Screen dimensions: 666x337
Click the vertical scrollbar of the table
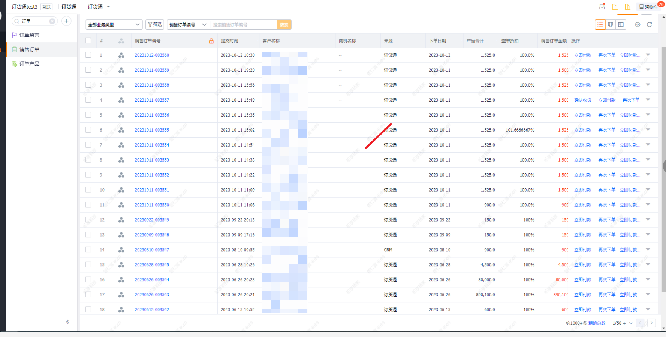tap(663, 169)
